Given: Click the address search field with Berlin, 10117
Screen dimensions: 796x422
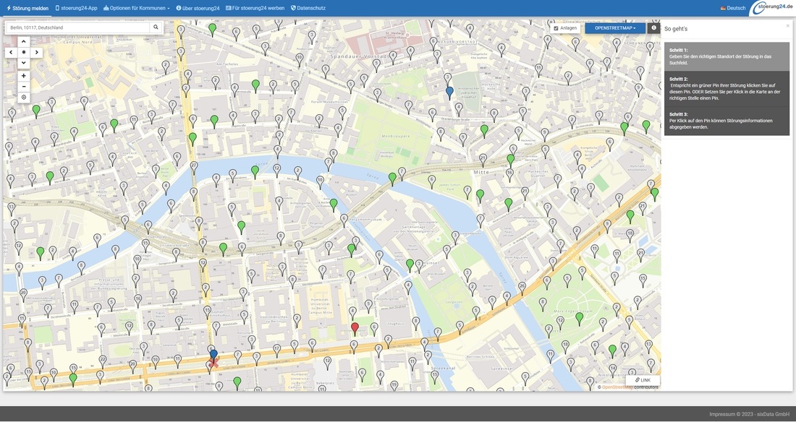Looking at the screenshot, I should (77, 27).
